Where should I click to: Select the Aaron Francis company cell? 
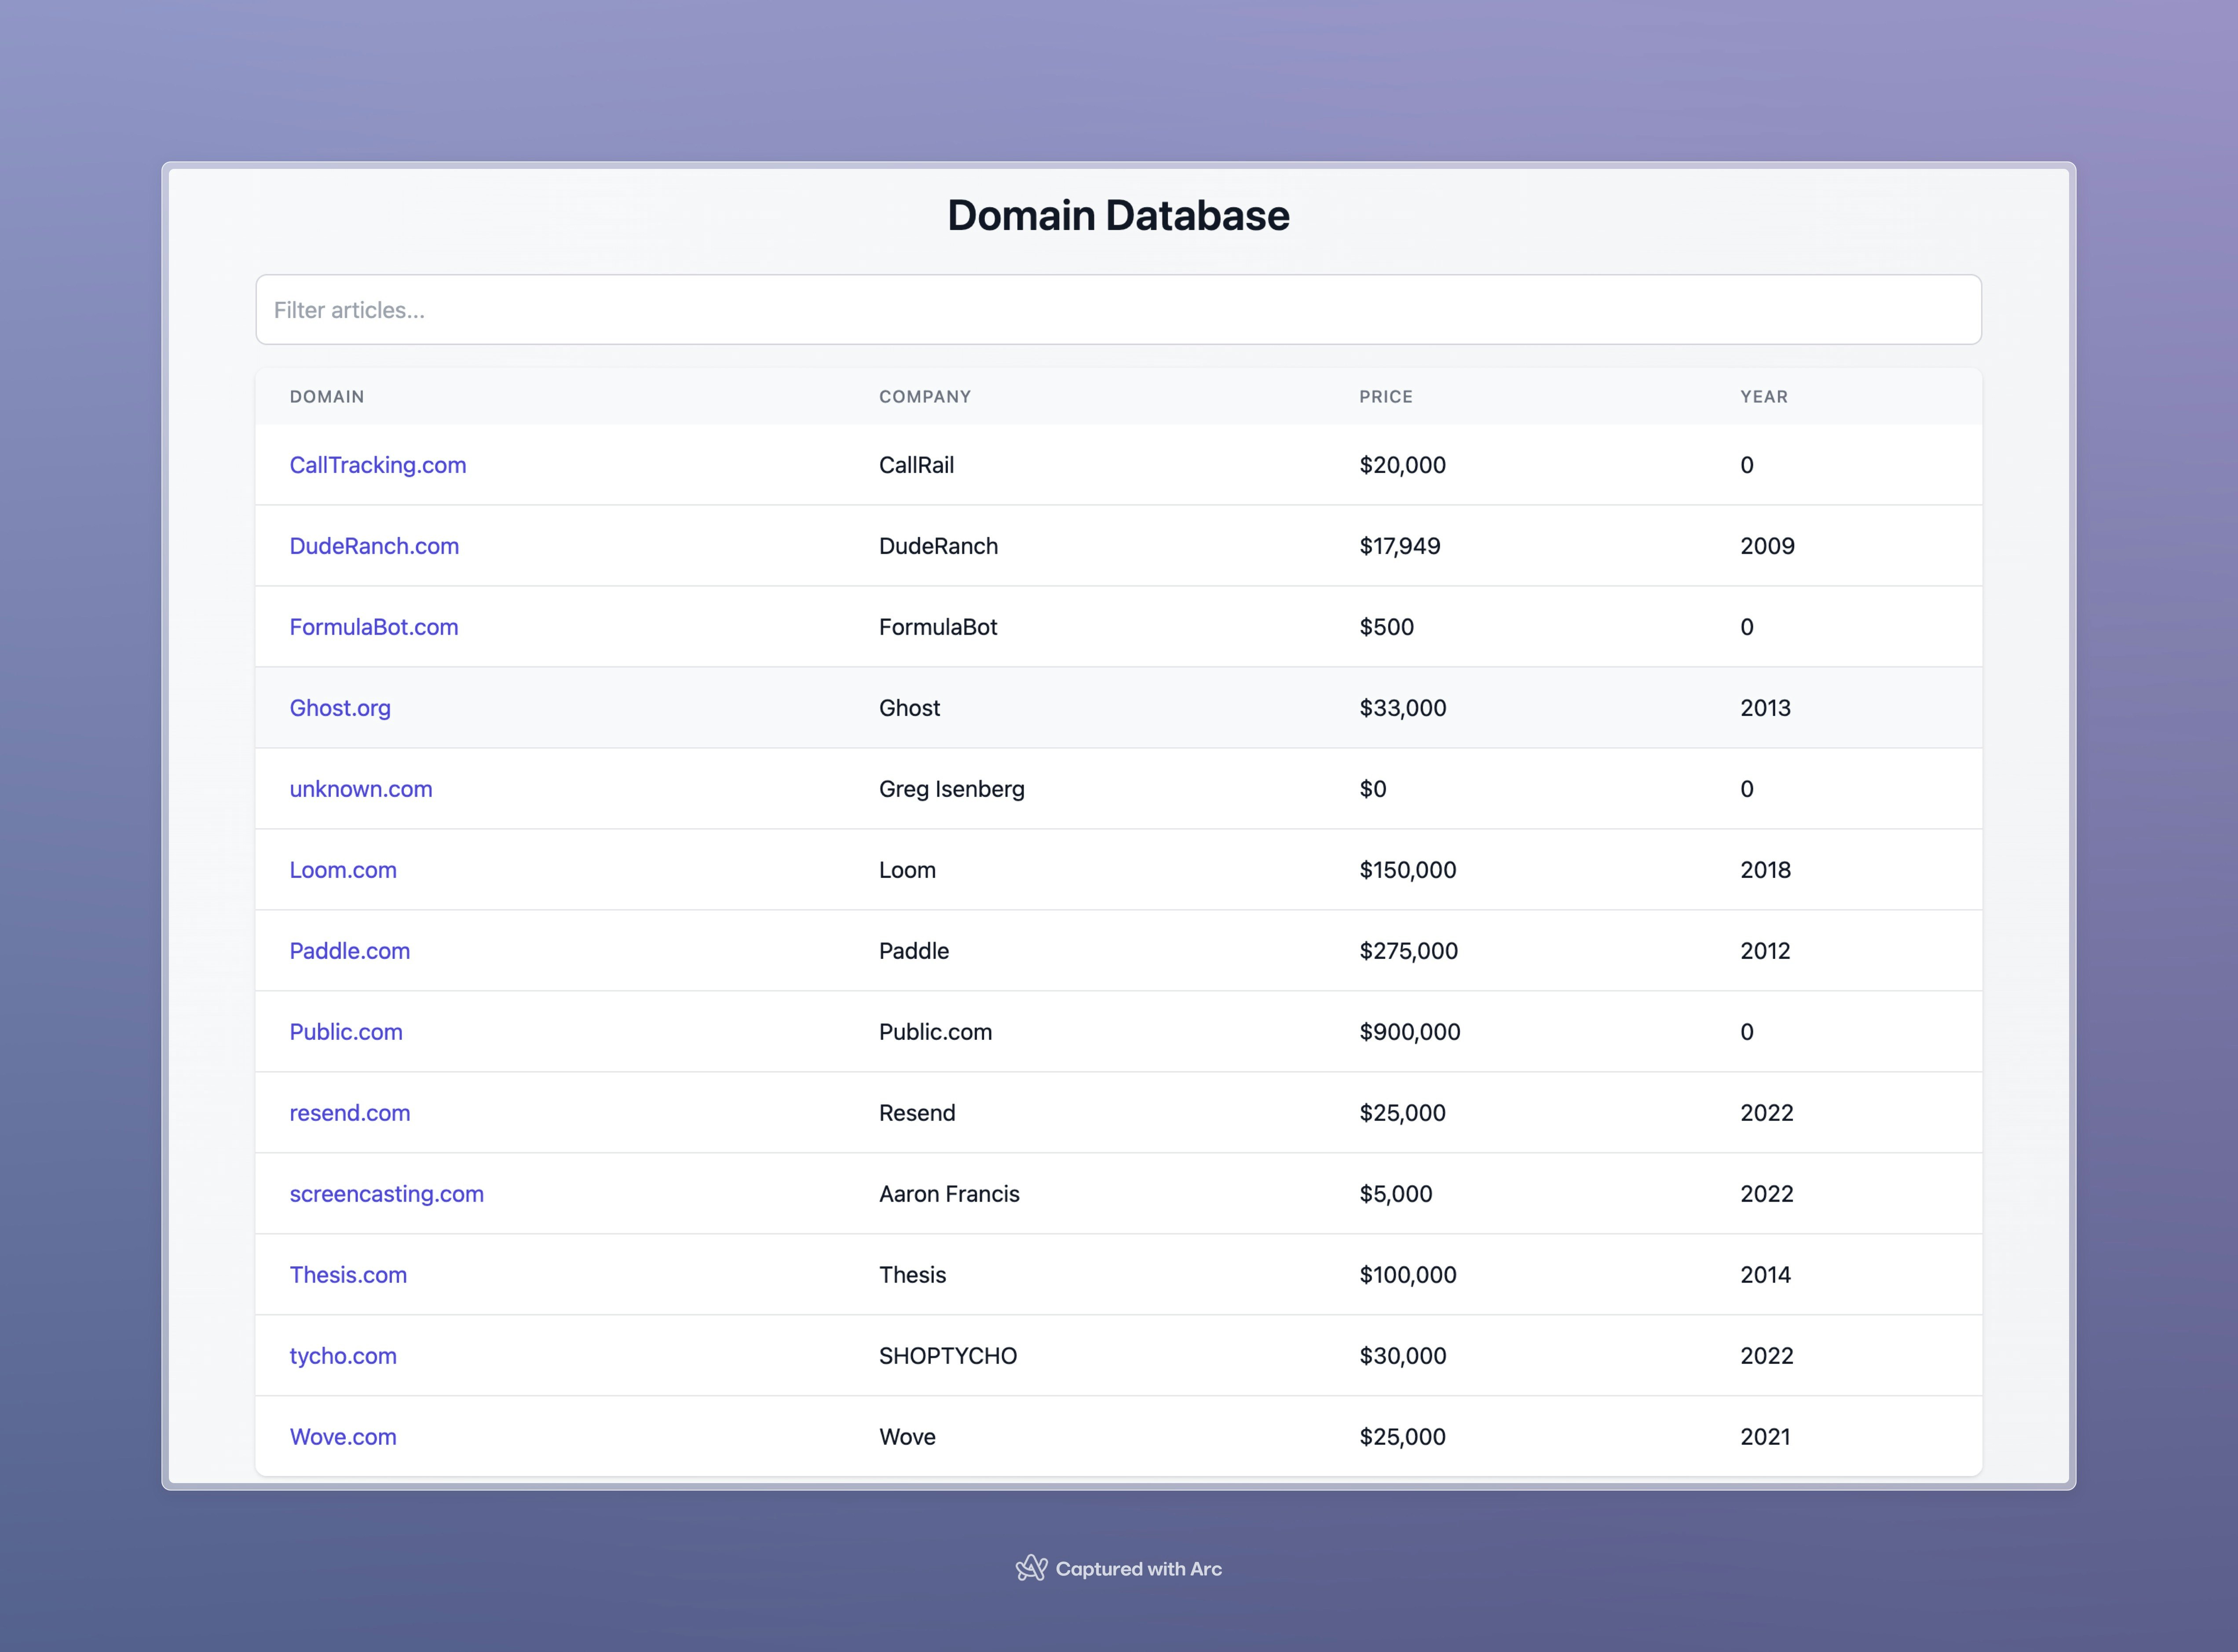click(x=949, y=1194)
